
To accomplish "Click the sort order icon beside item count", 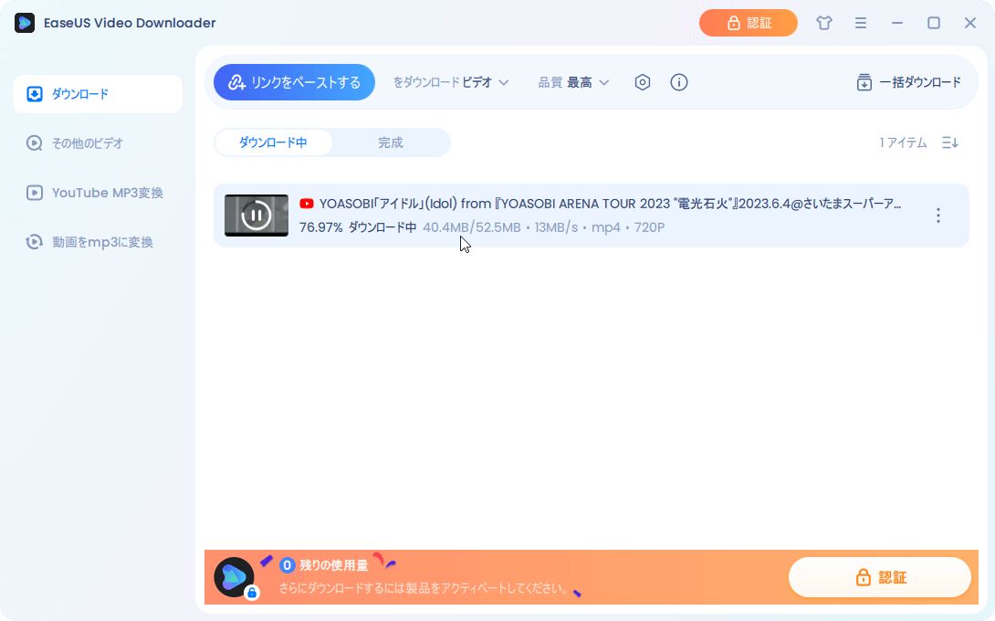I will pyautogui.click(x=950, y=142).
